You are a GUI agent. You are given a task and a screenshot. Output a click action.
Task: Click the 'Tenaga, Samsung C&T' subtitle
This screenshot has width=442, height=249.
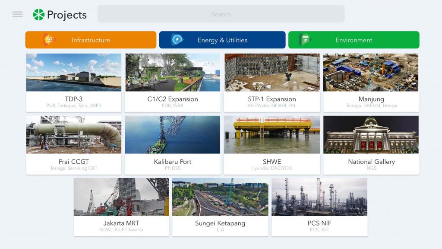[73, 168]
